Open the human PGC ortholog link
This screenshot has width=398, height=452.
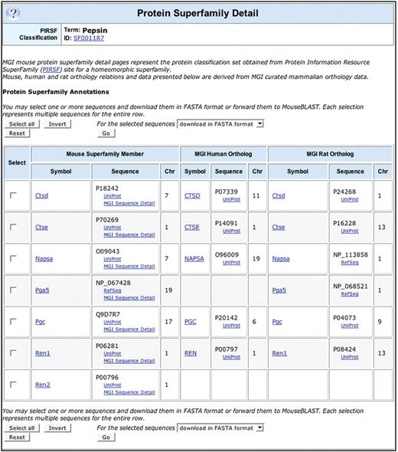tap(190, 322)
